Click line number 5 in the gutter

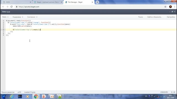tap(3, 28)
